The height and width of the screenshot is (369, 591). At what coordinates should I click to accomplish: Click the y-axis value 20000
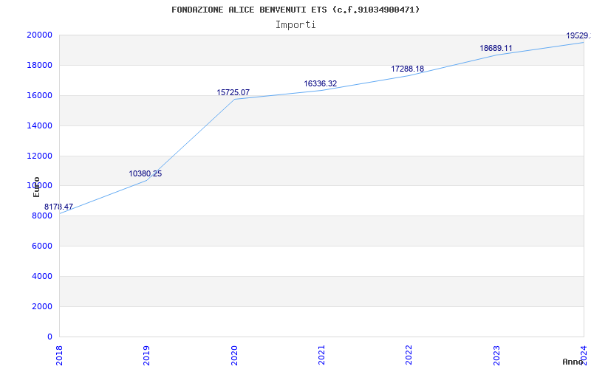click(x=39, y=35)
